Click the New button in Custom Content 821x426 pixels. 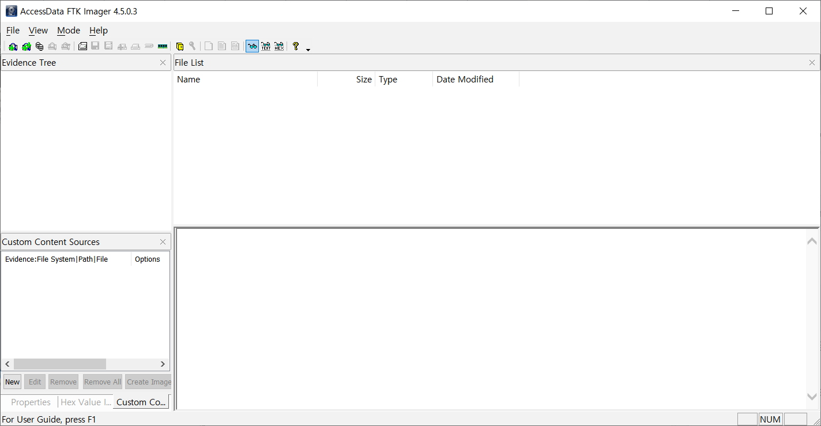(12, 382)
